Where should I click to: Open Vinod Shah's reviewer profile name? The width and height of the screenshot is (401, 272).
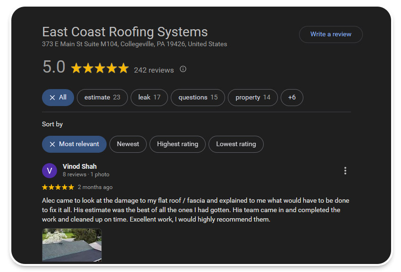click(79, 166)
